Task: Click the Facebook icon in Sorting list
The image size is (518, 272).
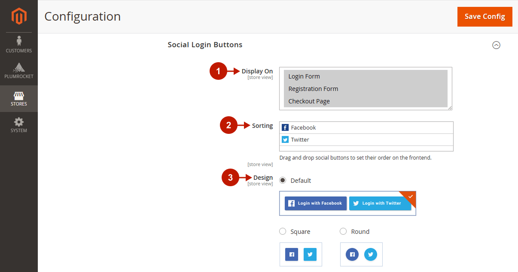Action: pyautogui.click(x=285, y=127)
